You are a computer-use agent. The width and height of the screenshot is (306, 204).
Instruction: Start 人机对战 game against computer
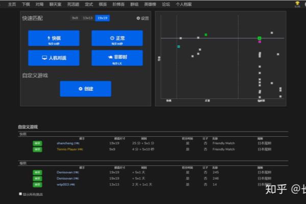coord(54,58)
